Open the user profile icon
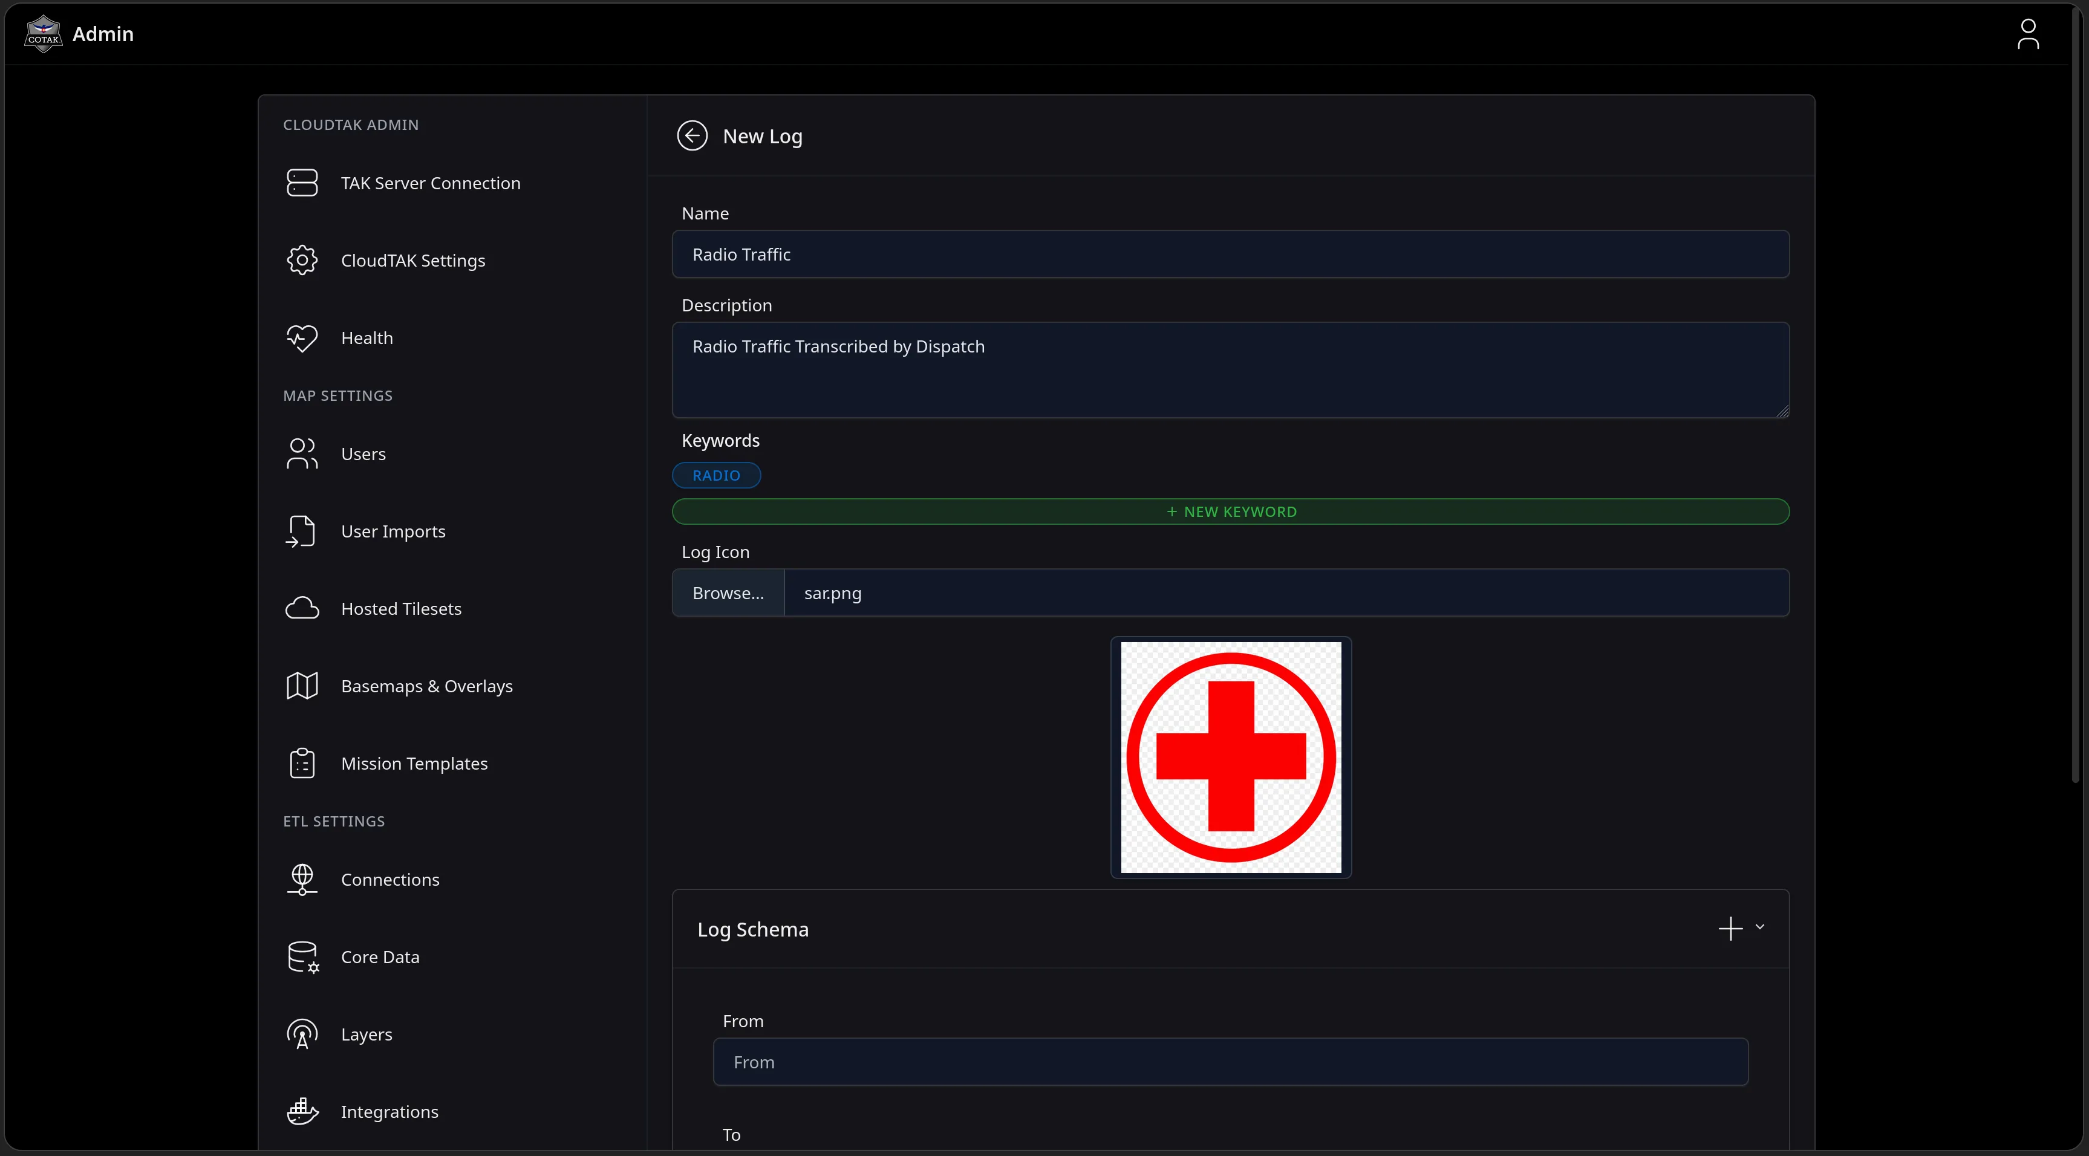Screen dimensions: 2089x1156 pyautogui.click(x=2027, y=34)
